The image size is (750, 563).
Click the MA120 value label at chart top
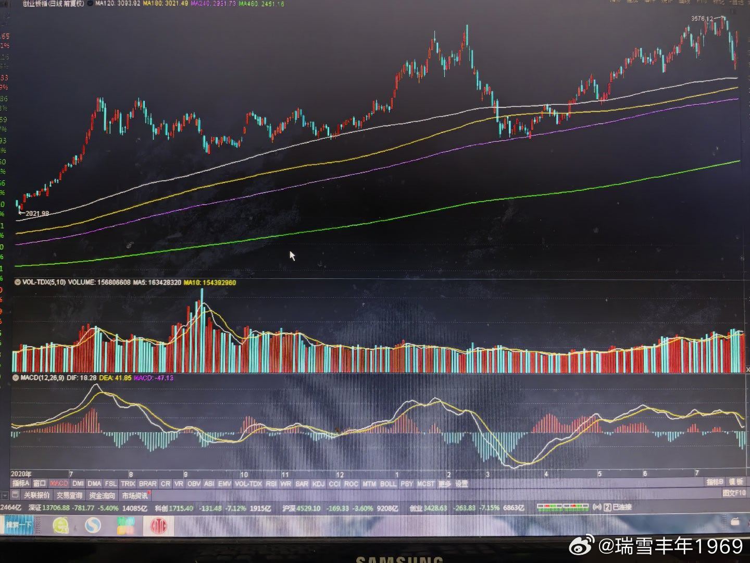118,4
